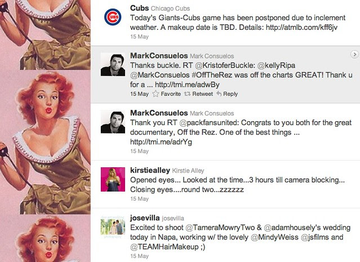This screenshot has height=262, width=360.
Task: Open the atmlb.com/kff6jv link
Action: [x=301, y=28]
